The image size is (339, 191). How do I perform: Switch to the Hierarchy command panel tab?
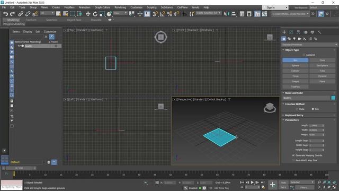[298, 32]
